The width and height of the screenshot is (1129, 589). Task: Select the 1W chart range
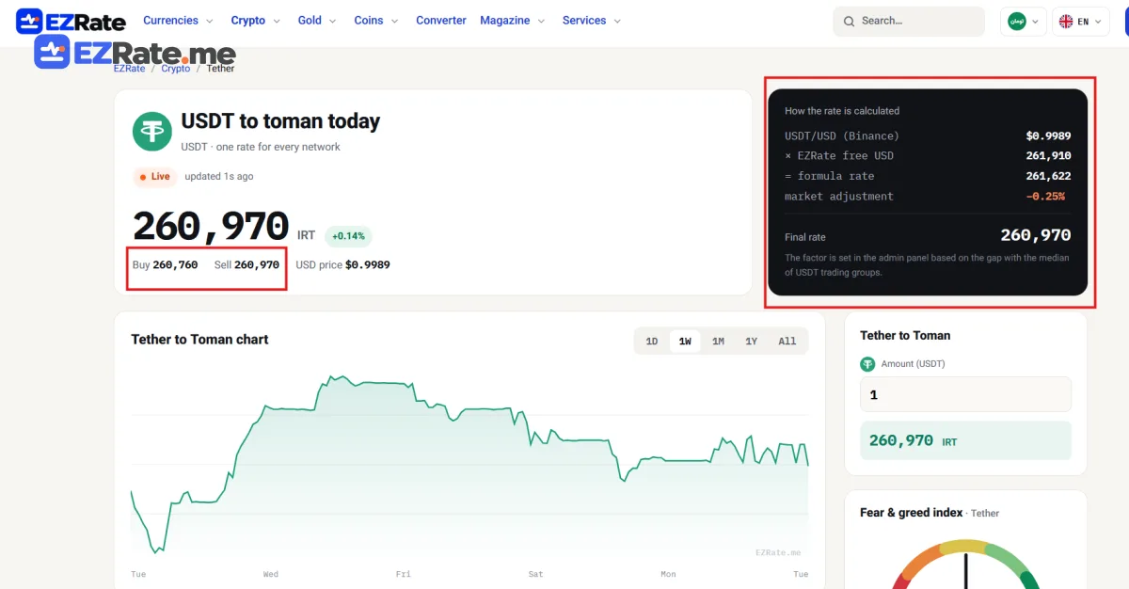tap(685, 342)
